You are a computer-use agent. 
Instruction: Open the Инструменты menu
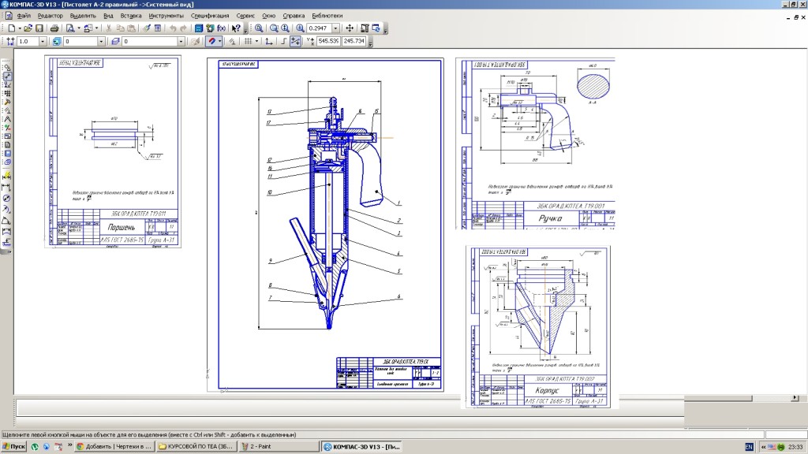(x=166, y=16)
